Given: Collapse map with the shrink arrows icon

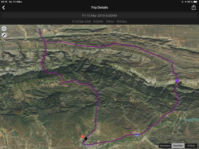Looking at the screenshot, I should click(4, 35).
